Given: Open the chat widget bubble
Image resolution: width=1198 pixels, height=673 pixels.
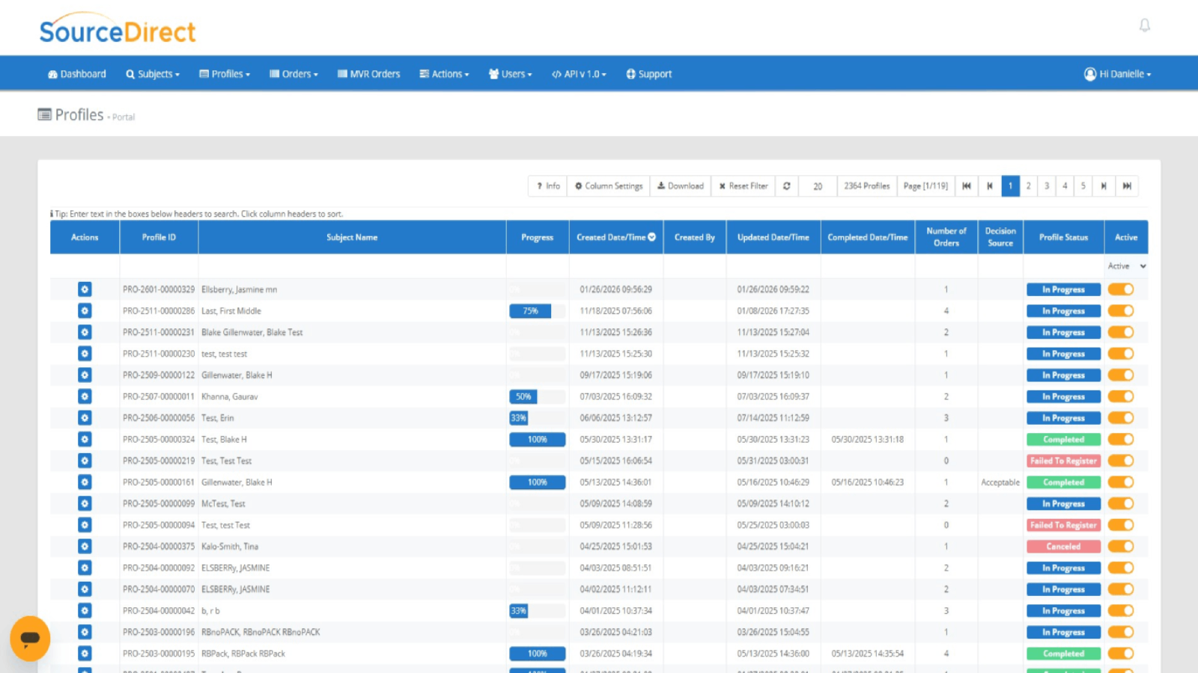Looking at the screenshot, I should [x=30, y=638].
